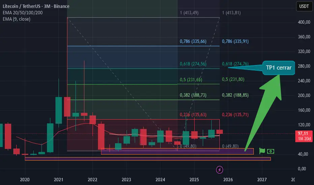This screenshot has width=314, height=185.
Task: Select the lower orange-bordered purple support zone
Action: (148, 159)
